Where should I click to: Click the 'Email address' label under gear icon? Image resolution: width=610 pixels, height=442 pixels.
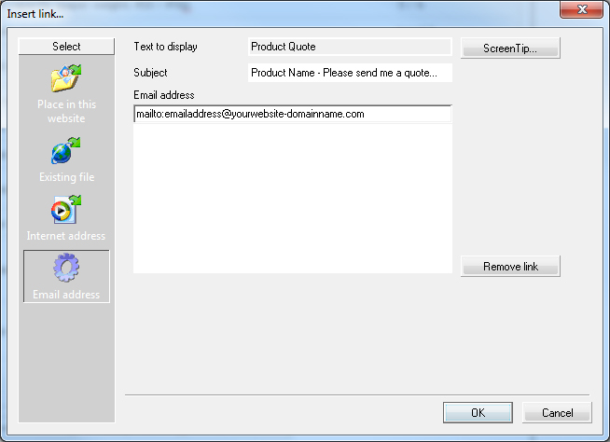(x=66, y=295)
